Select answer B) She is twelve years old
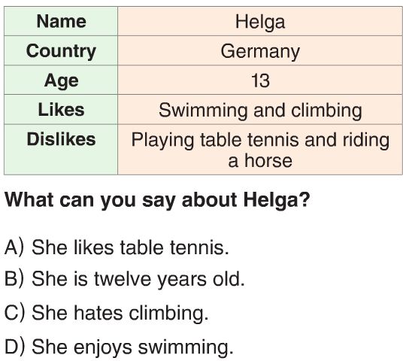Image resolution: width=403 pixels, height=361 pixels. pos(125,279)
